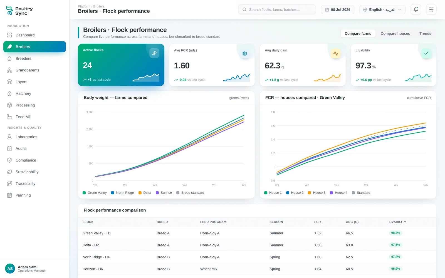
Task: Open the 08 Jul 2026 date picker
Action: (338, 9)
